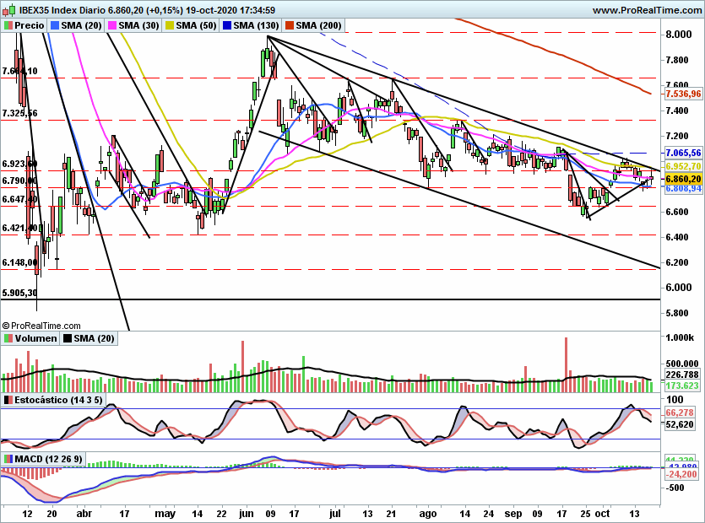Click the abr date on time axis
This screenshot has width=705, height=523.
tap(84, 514)
